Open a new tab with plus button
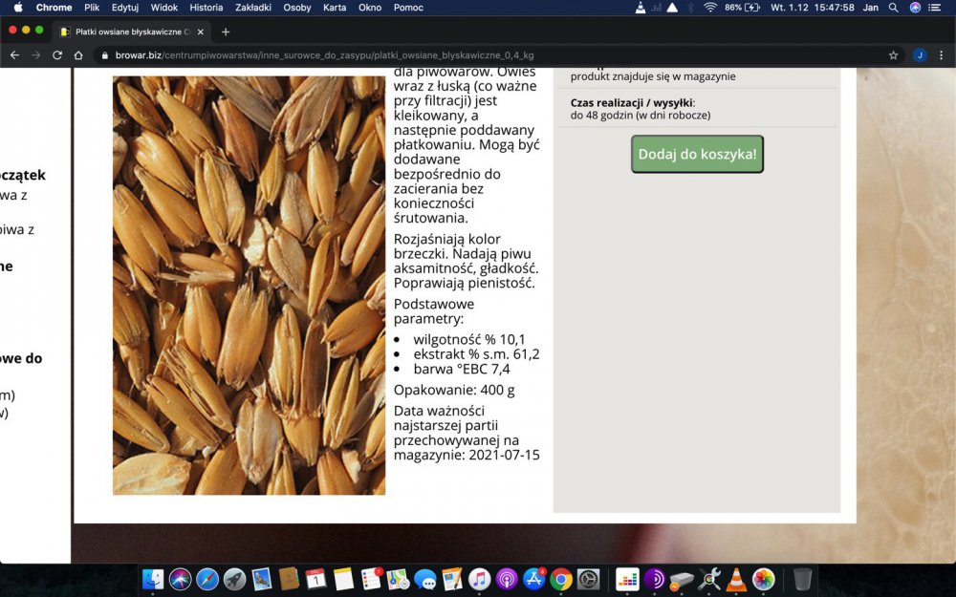 (x=226, y=32)
